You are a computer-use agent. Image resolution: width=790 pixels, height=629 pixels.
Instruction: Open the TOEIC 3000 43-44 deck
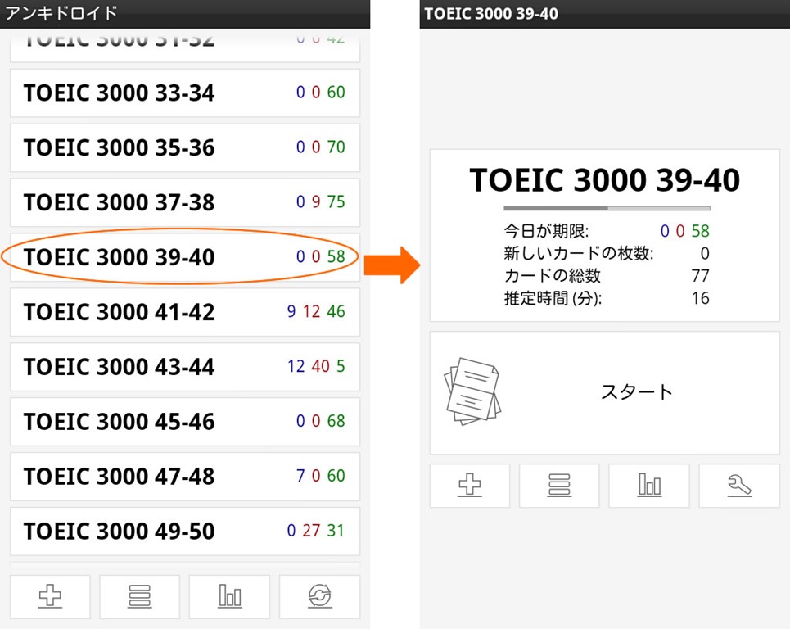point(184,367)
